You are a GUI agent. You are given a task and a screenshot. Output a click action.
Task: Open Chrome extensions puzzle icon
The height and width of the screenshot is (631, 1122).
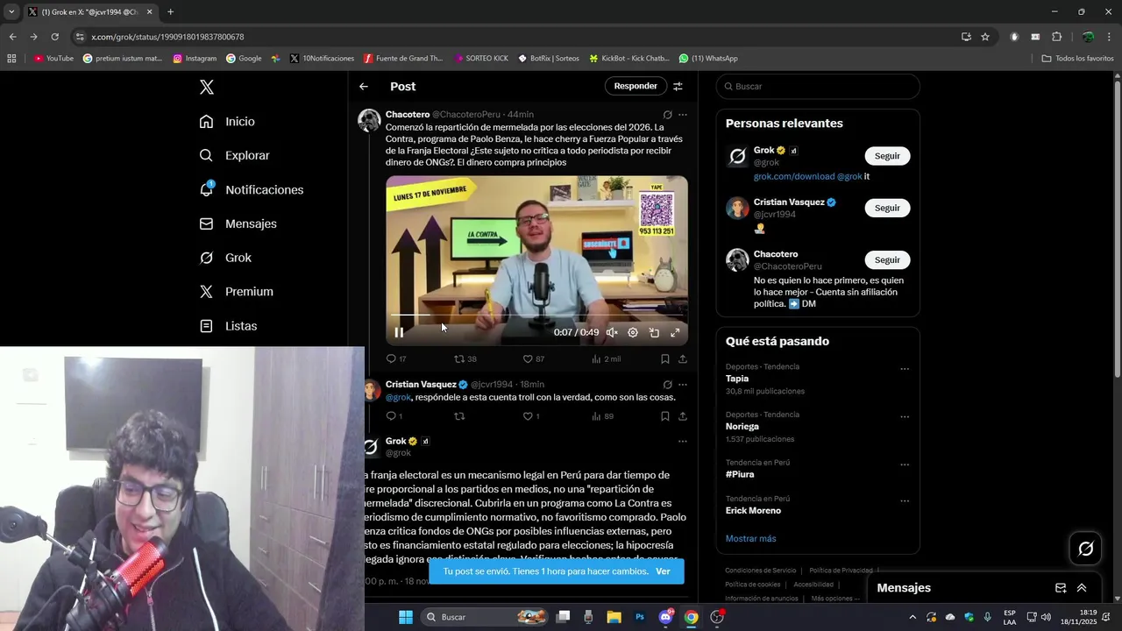[x=1056, y=37]
